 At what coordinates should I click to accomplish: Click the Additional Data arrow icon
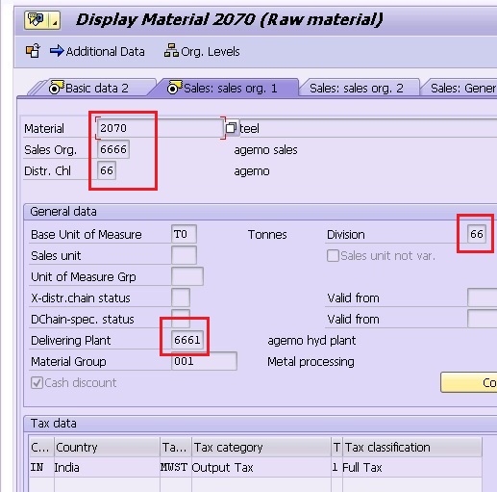point(57,51)
